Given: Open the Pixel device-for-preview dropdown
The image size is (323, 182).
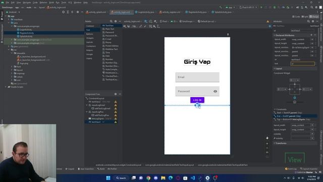Looking at the screenshot, I should click(x=164, y=21).
